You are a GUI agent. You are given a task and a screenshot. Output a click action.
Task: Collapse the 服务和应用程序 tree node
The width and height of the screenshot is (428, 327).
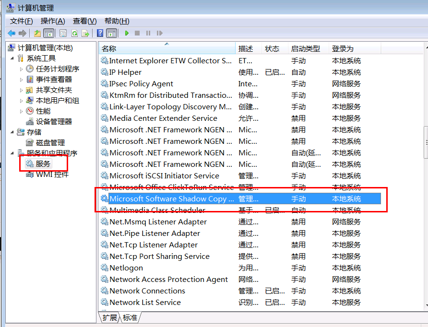tap(12, 153)
